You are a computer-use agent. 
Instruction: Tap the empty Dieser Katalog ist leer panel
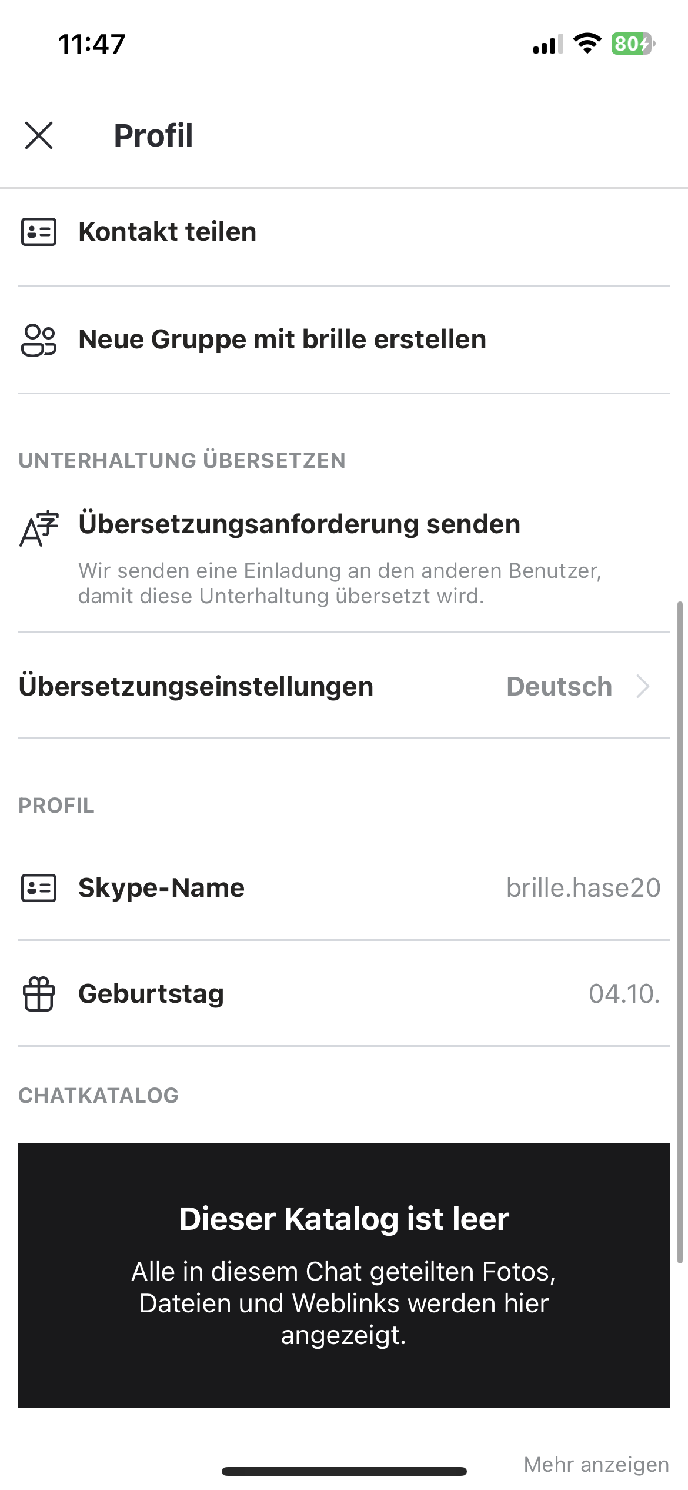click(x=344, y=1275)
